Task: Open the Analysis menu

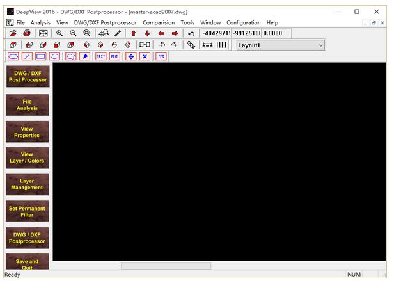Action: [40, 22]
